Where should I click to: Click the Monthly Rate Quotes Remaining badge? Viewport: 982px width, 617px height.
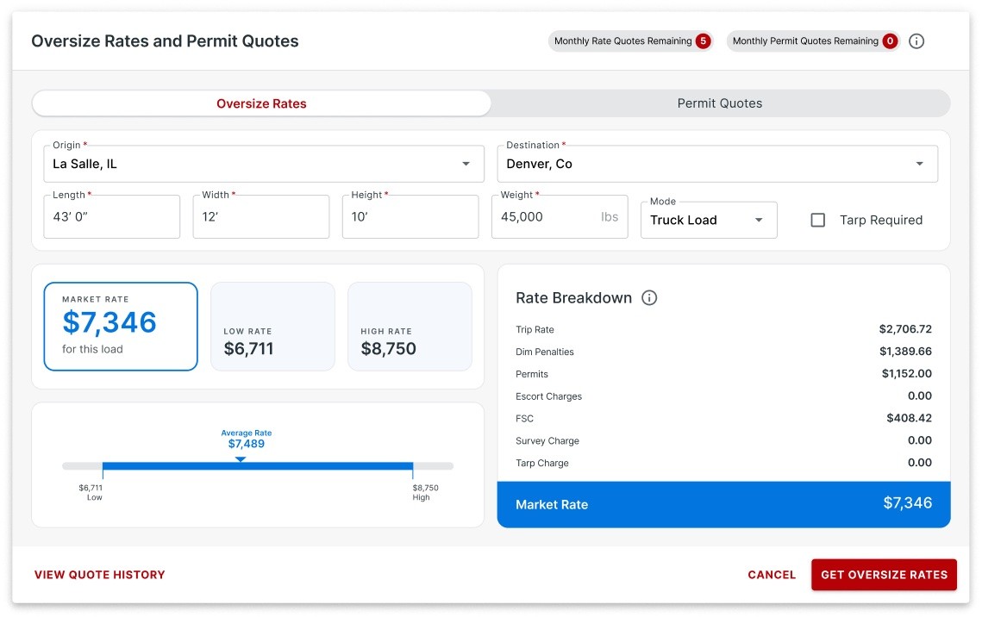pos(630,41)
